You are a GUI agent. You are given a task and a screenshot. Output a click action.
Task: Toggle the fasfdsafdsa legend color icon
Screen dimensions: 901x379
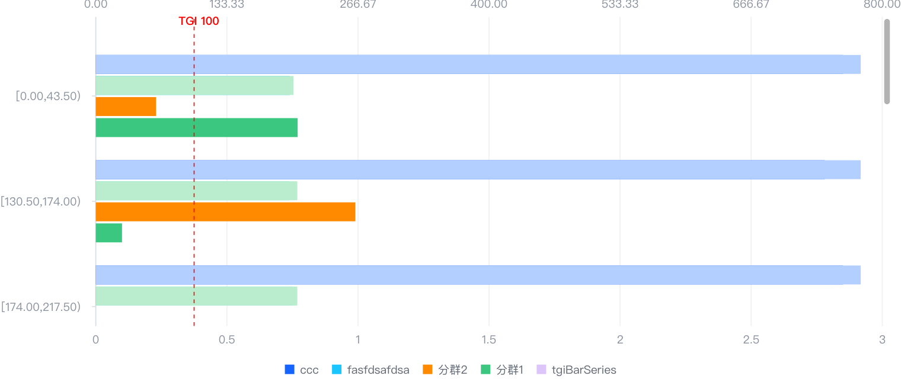coord(337,370)
